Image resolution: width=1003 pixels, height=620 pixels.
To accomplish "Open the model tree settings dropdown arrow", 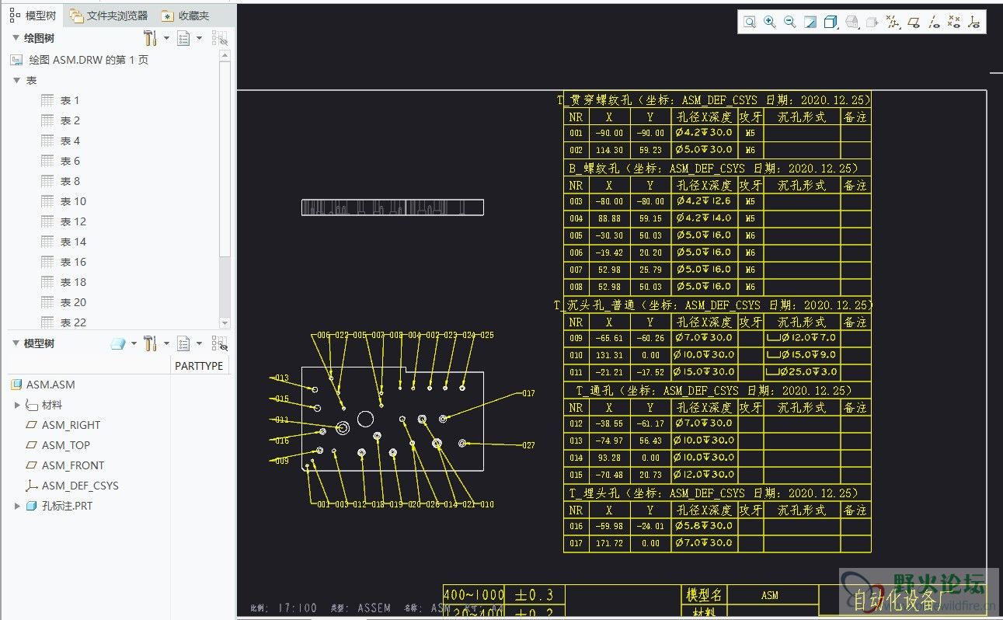I will coord(166,343).
